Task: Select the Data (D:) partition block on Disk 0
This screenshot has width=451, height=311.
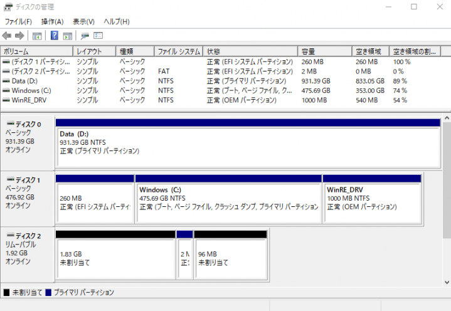Action: 248,144
